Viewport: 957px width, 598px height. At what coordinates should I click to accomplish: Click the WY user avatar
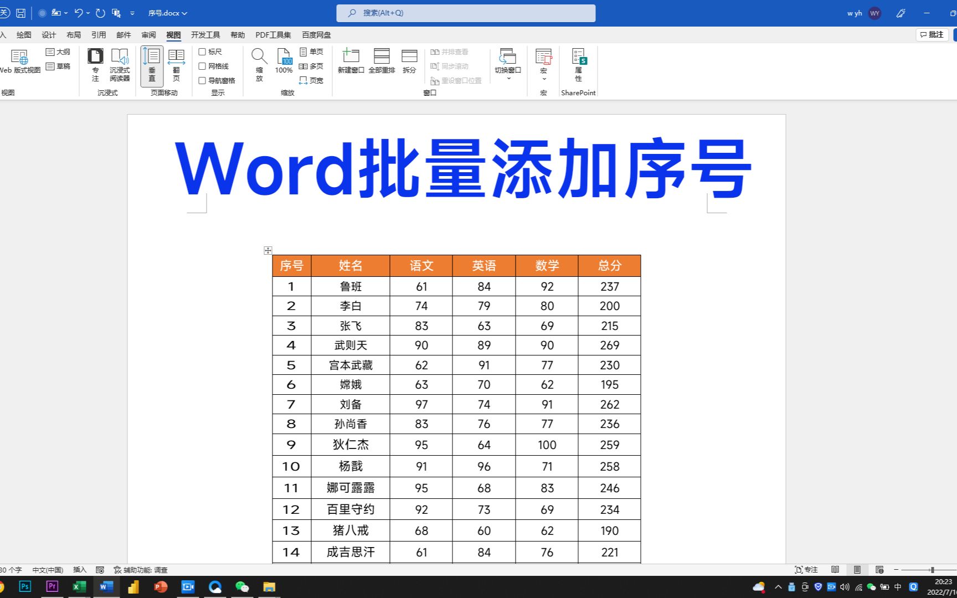point(874,13)
